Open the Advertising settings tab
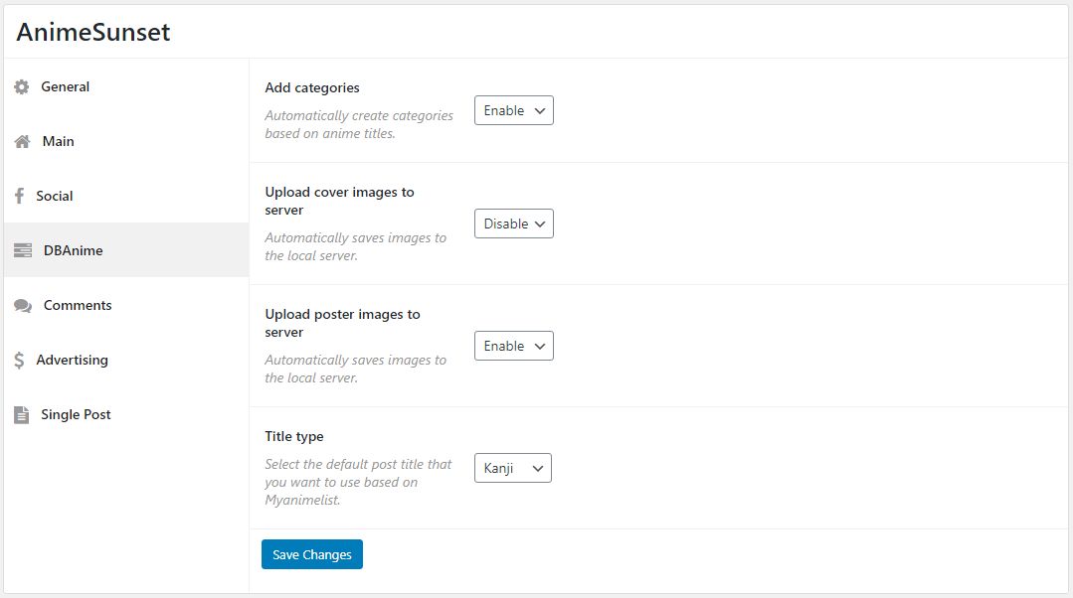The height and width of the screenshot is (598, 1073). [73, 361]
